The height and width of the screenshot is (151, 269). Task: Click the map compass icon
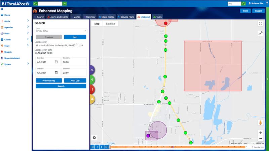point(94,138)
